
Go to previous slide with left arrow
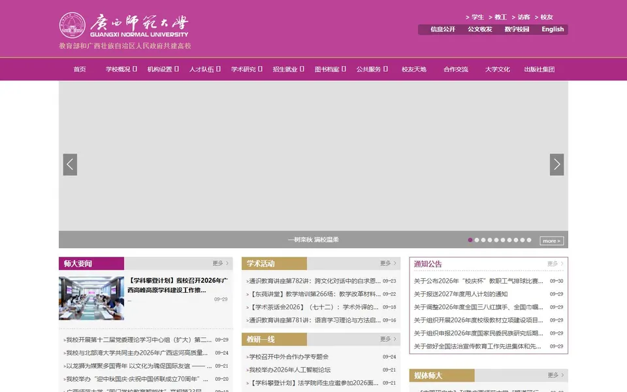point(70,165)
